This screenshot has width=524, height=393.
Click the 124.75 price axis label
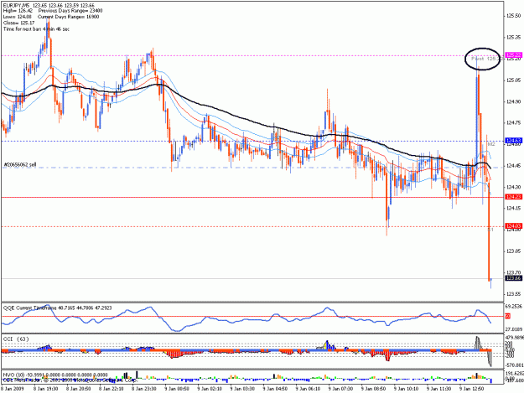[514, 123]
